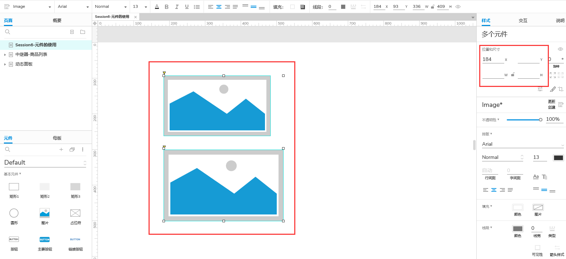
Task: Switch to the 说明 notes tab
Action: pos(560,21)
